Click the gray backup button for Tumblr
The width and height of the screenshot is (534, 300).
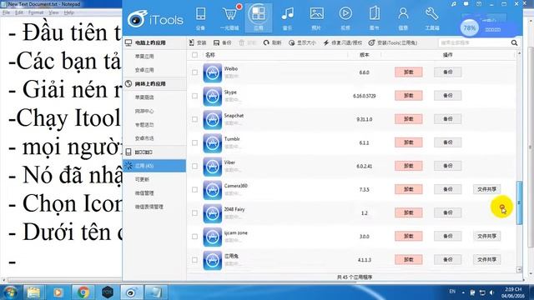(448, 142)
